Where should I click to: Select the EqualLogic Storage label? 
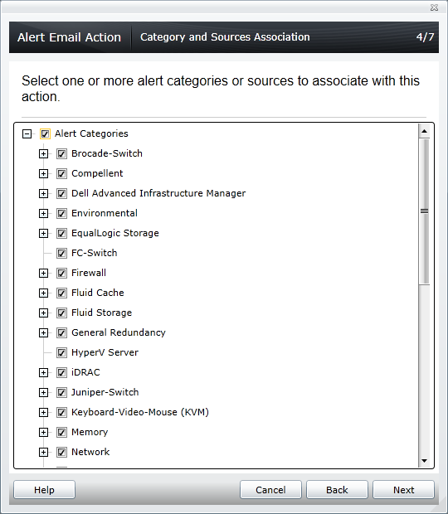pyautogui.click(x=115, y=233)
